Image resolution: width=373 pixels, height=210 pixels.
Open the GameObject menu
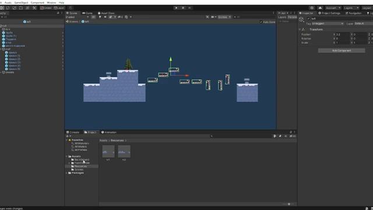click(x=21, y=2)
